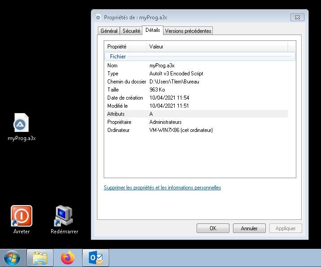The image size is (321, 267).
Task: Click the Redémarrer restart shortcut icon
Action: 64,216
